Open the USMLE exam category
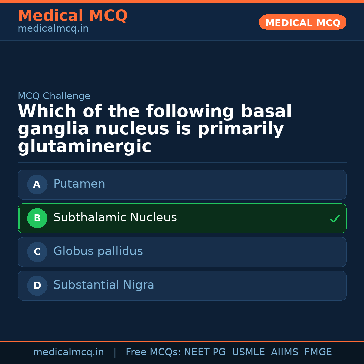This screenshot has height=364, width=364. [x=248, y=352]
